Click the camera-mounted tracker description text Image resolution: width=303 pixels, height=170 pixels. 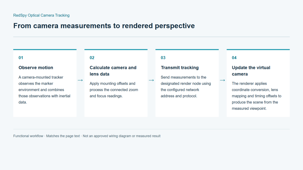tap(44, 90)
